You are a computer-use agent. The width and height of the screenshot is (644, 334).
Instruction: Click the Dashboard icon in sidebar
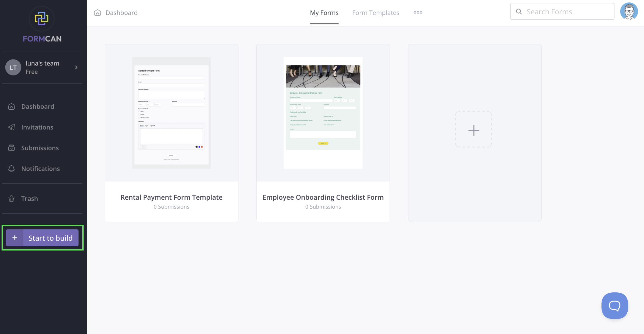[x=12, y=106]
